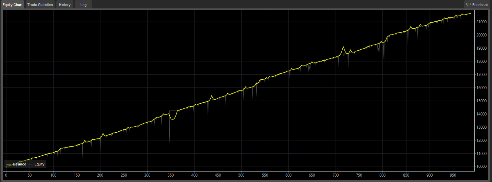Image resolution: width=492 pixels, height=182 pixels.
Task: Click the 950 label on horizontal axis
Action: coord(453,175)
